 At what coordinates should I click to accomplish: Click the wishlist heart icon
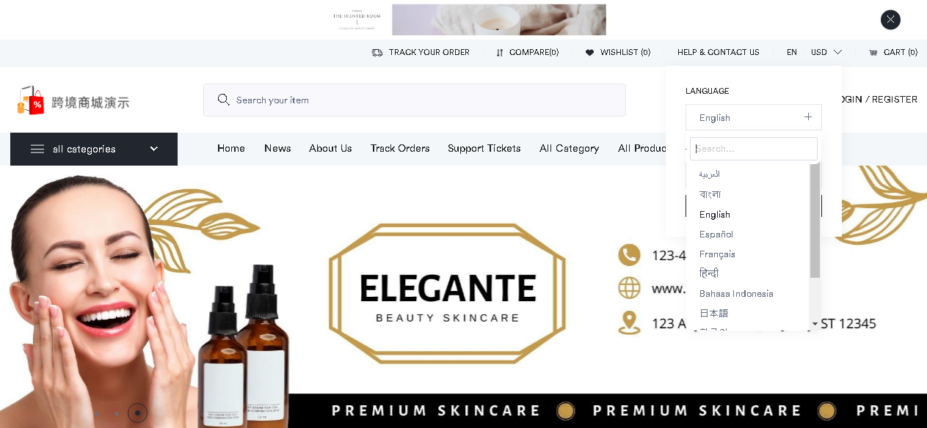589,53
